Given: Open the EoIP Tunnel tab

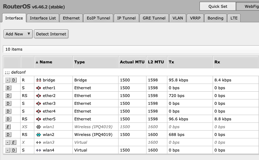Looking at the screenshot, I should pyautogui.click(x=98, y=18).
